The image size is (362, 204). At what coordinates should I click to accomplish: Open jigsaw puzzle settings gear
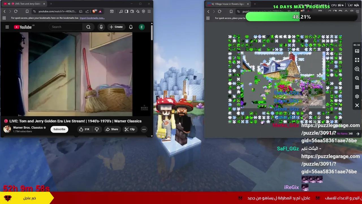[x=357, y=96]
